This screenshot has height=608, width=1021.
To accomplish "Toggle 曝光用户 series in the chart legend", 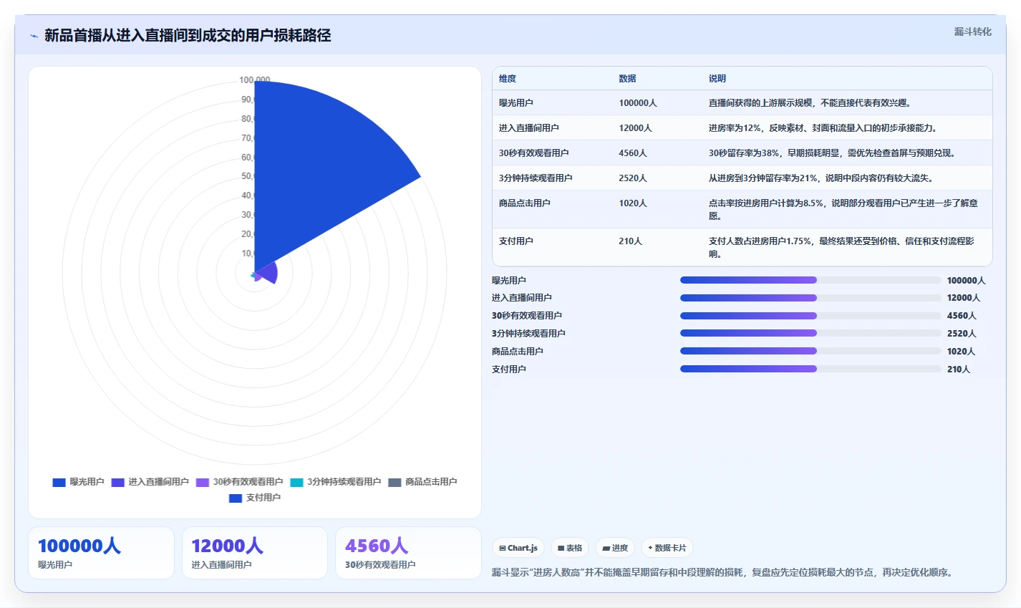I will pyautogui.click(x=78, y=482).
